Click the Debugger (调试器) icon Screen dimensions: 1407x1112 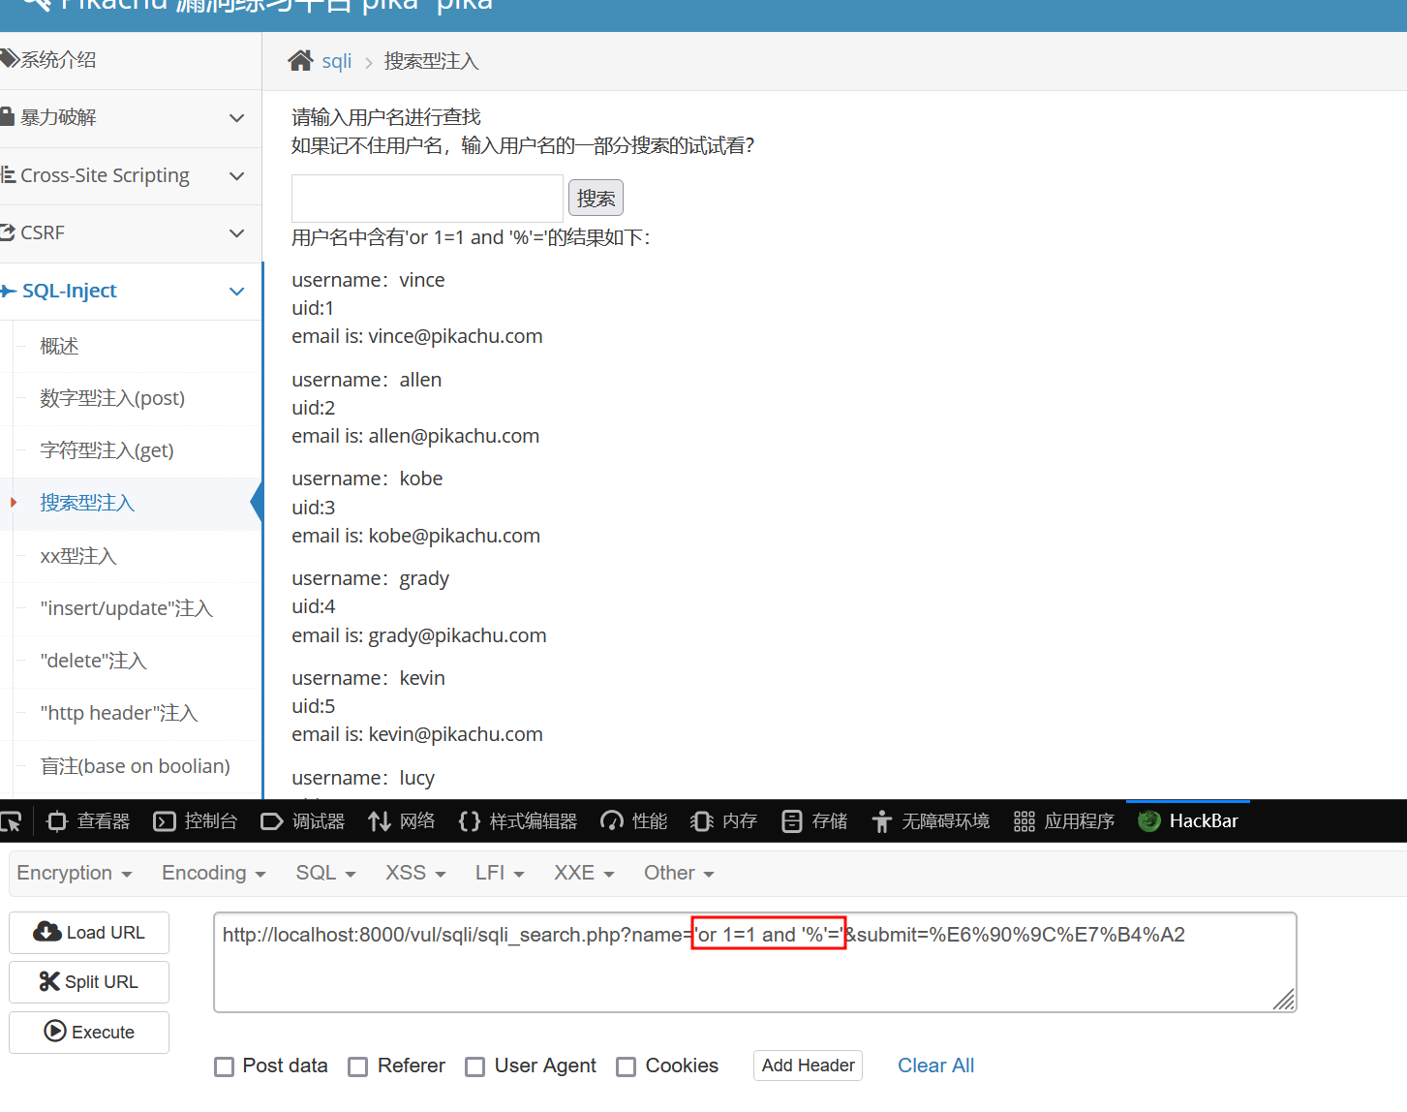(272, 821)
